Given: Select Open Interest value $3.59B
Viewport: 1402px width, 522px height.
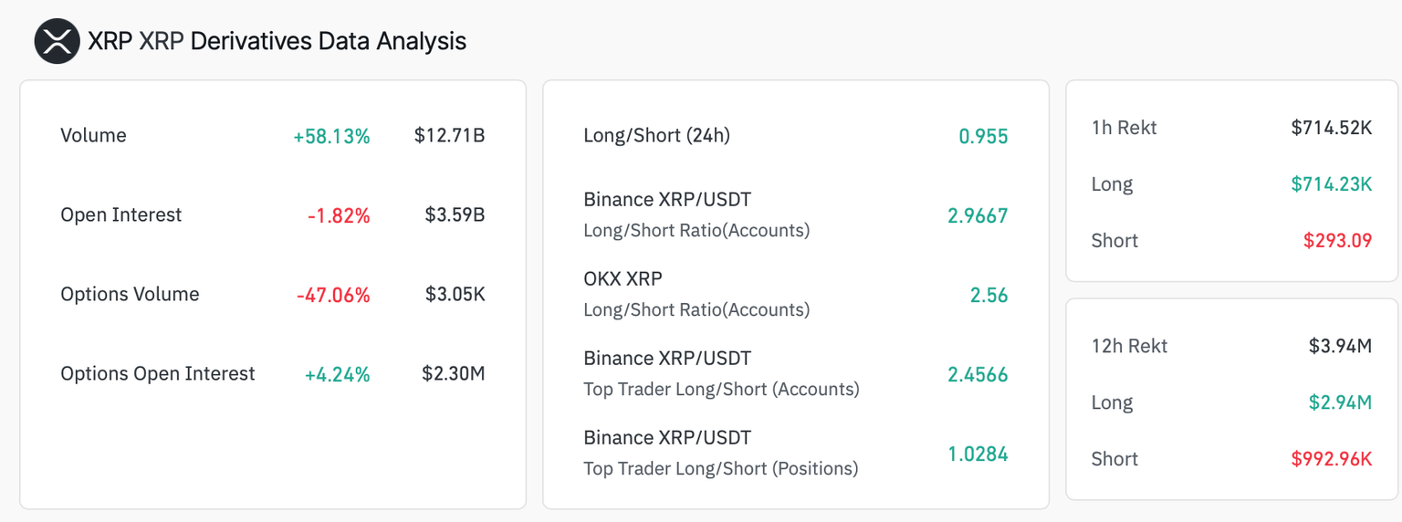Looking at the screenshot, I should pyautogui.click(x=455, y=215).
